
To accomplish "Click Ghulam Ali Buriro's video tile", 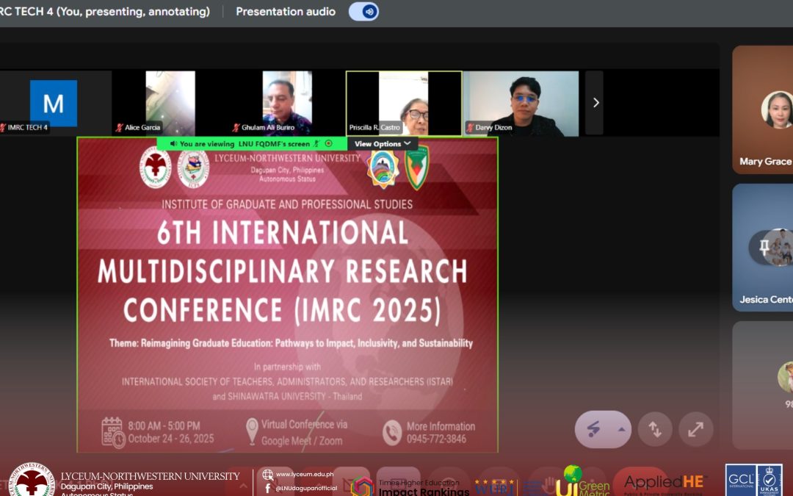I will [x=286, y=103].
